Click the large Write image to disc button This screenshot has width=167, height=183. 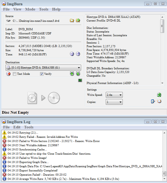pos(44,98)
